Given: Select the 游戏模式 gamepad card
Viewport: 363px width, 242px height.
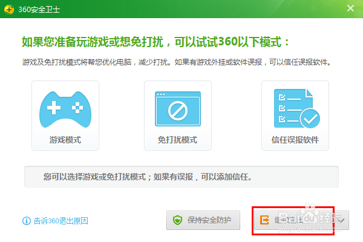Looking at the screenshot, I should click(x=65, y=116).
